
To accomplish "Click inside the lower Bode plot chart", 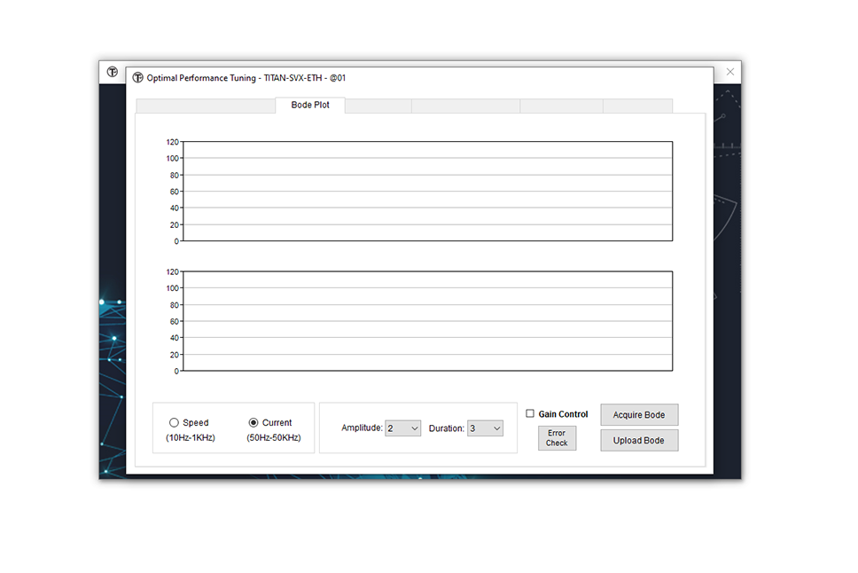I will (427, 321).
